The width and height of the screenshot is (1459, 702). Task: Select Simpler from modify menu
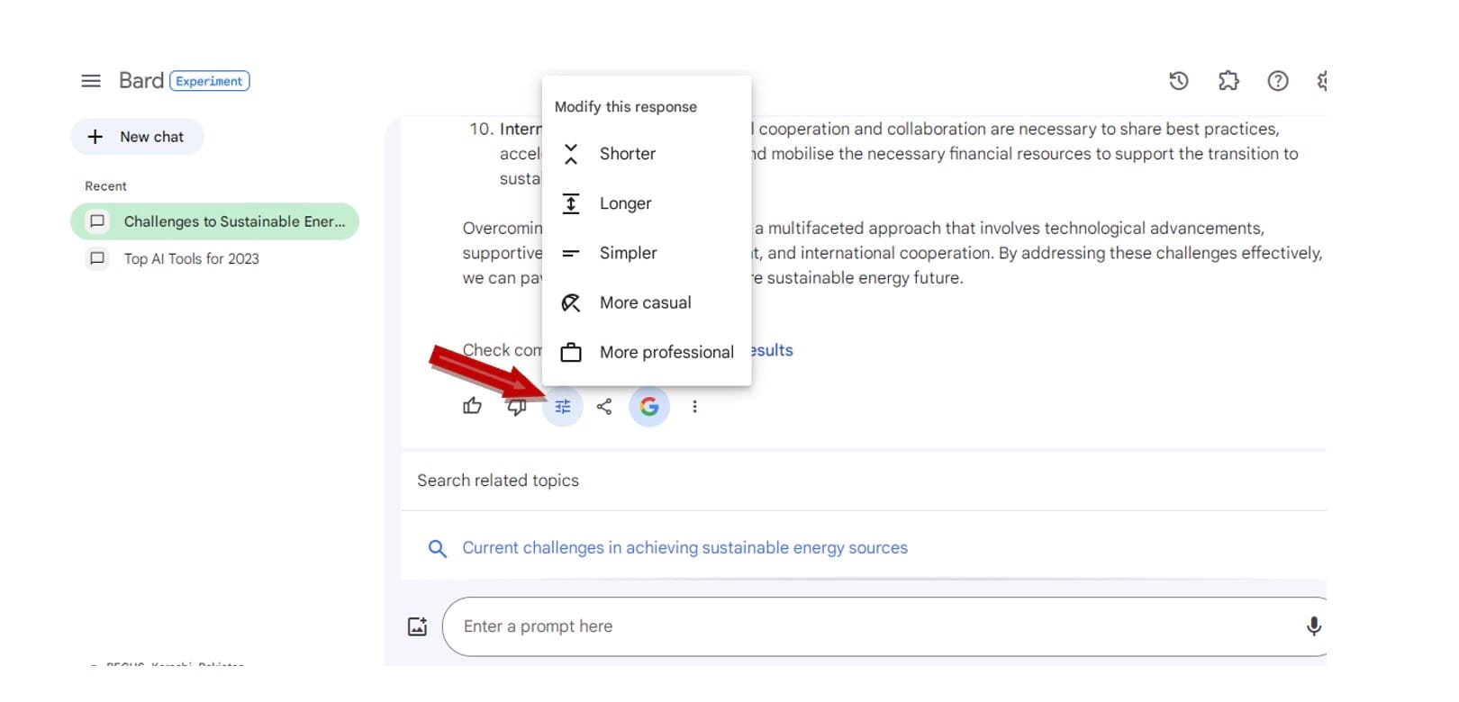pyautogui.click(x=647, y=253)
